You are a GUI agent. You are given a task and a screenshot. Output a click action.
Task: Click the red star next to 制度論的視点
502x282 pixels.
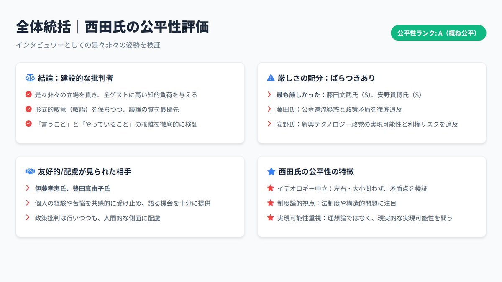[270, 203]
